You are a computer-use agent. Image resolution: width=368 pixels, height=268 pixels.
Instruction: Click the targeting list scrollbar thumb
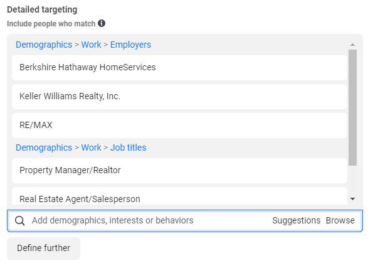point(352,107)
